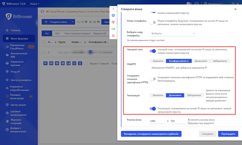
Task: Expand dropdown arrow next to Створити вікно
Action: pyautogui.click(x=73, y=22)
